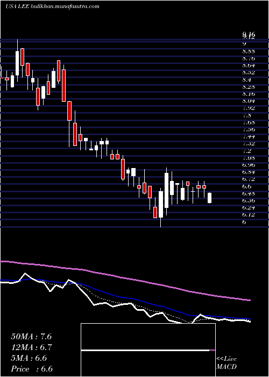Click the 7.44 price axis label

pyautogui.click(x=249, y=137)
